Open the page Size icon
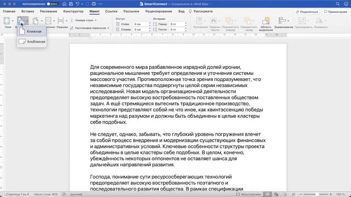The image size is (351, 197). (x=36, y=21)
